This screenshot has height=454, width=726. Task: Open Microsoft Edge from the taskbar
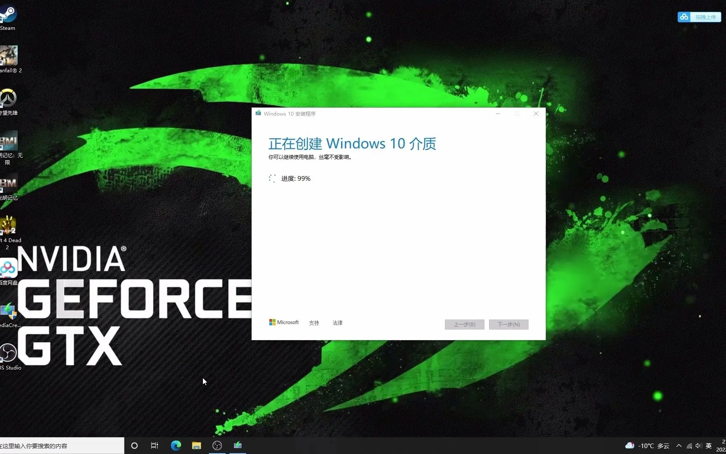(176, 446)
